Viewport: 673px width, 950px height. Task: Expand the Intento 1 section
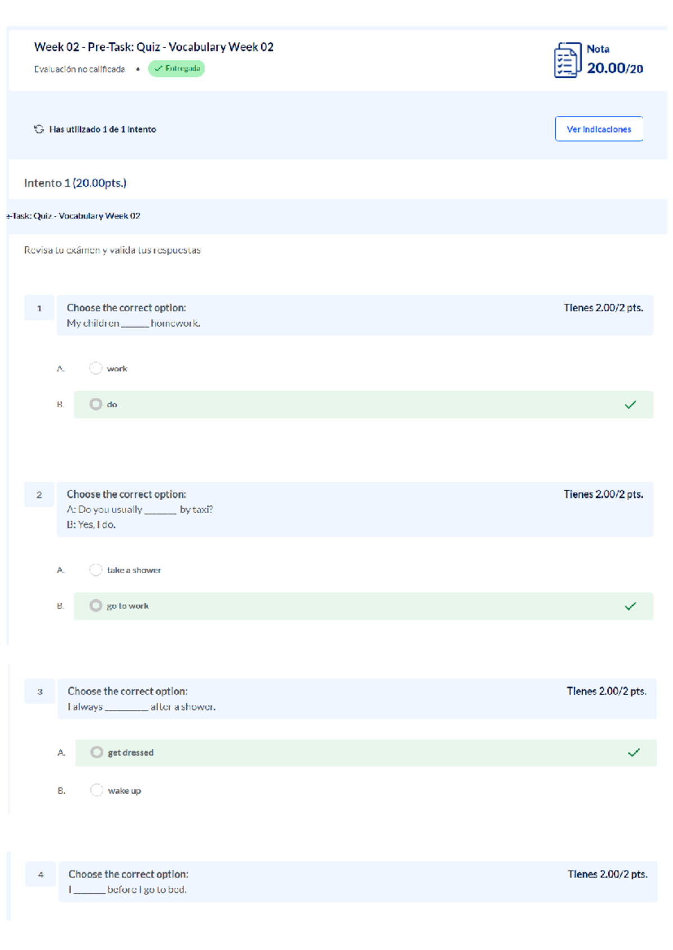tap(76, 183)
